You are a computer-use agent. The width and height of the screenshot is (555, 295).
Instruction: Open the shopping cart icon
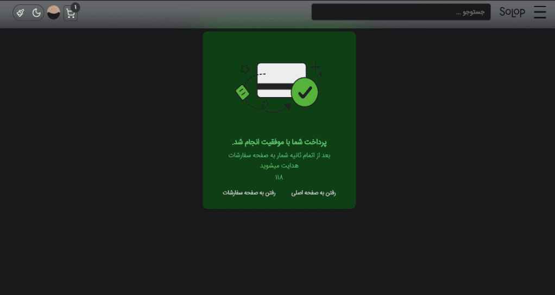tap(71, 14)
